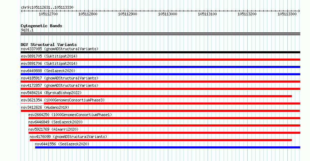Click the red bar of nsv4176099

coord(161,140)
